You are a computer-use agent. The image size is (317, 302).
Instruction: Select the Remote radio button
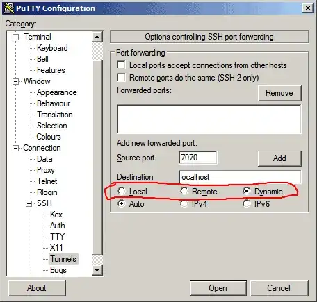click(184, 191)
